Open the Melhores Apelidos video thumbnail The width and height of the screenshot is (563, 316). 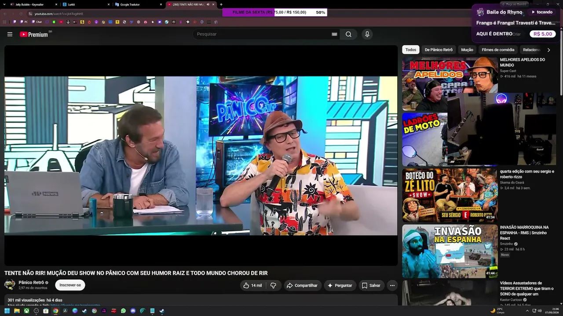tap(450, 84)
